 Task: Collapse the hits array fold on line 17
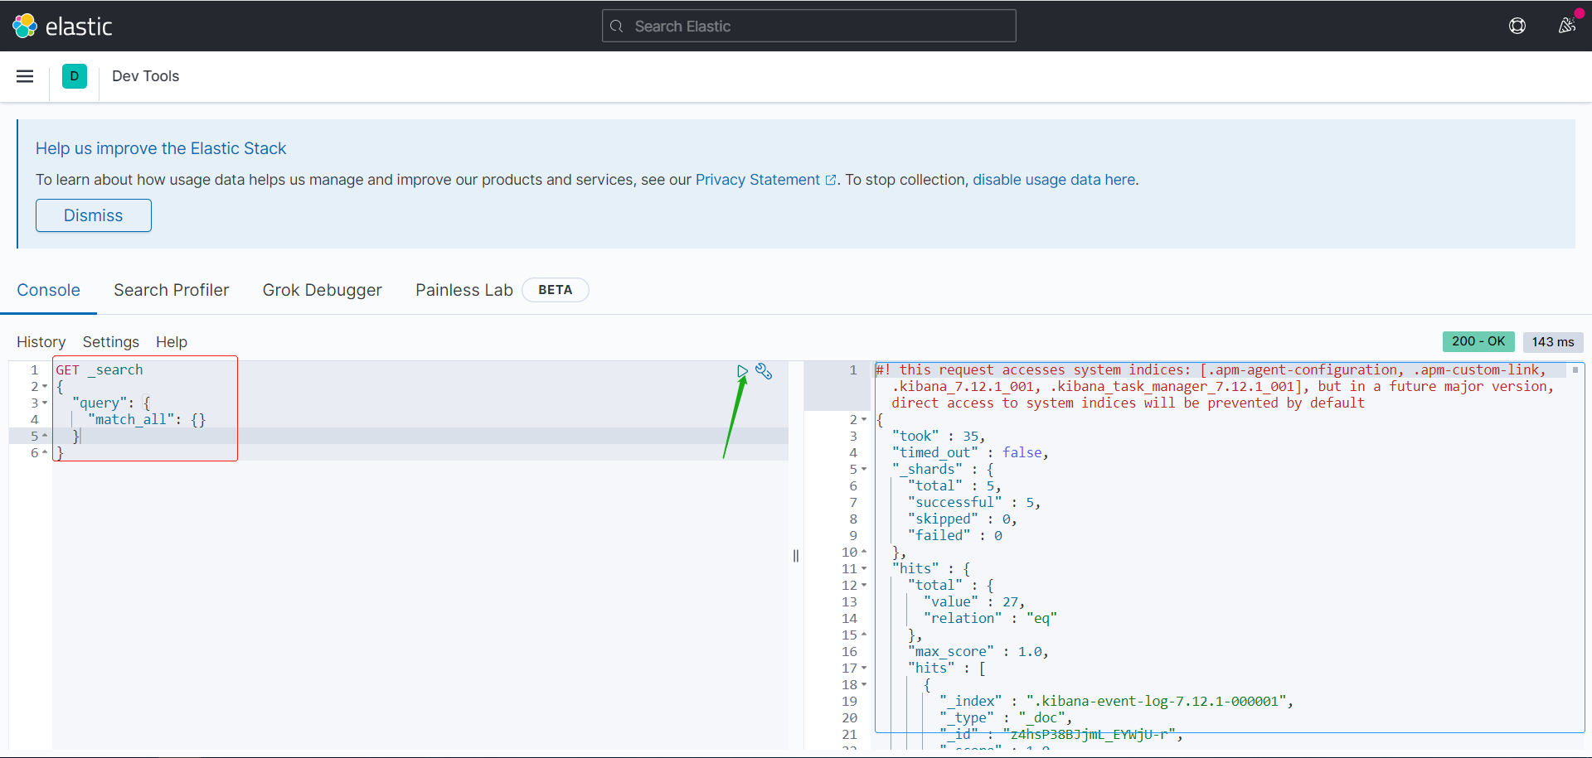[864, 669]
